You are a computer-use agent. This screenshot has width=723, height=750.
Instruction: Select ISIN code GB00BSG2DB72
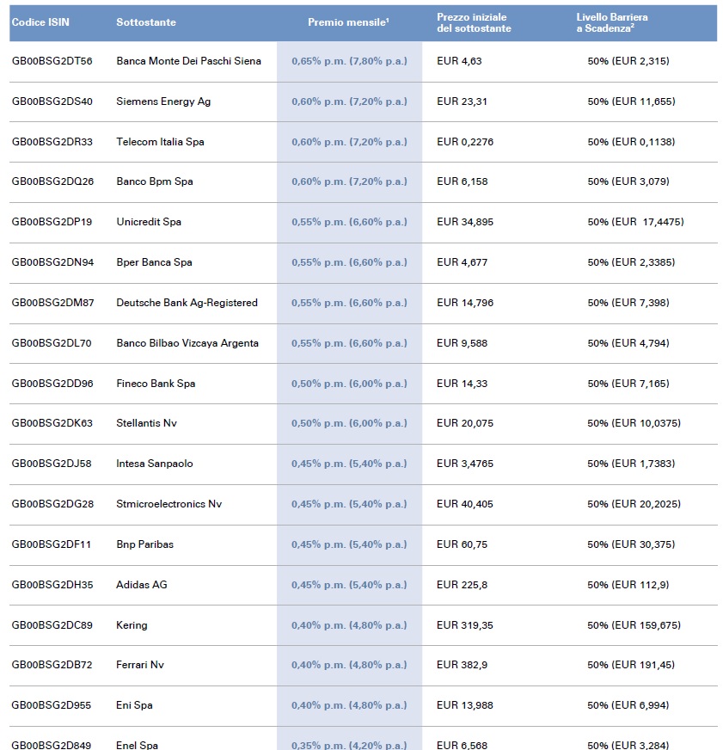tap(52, 665)
